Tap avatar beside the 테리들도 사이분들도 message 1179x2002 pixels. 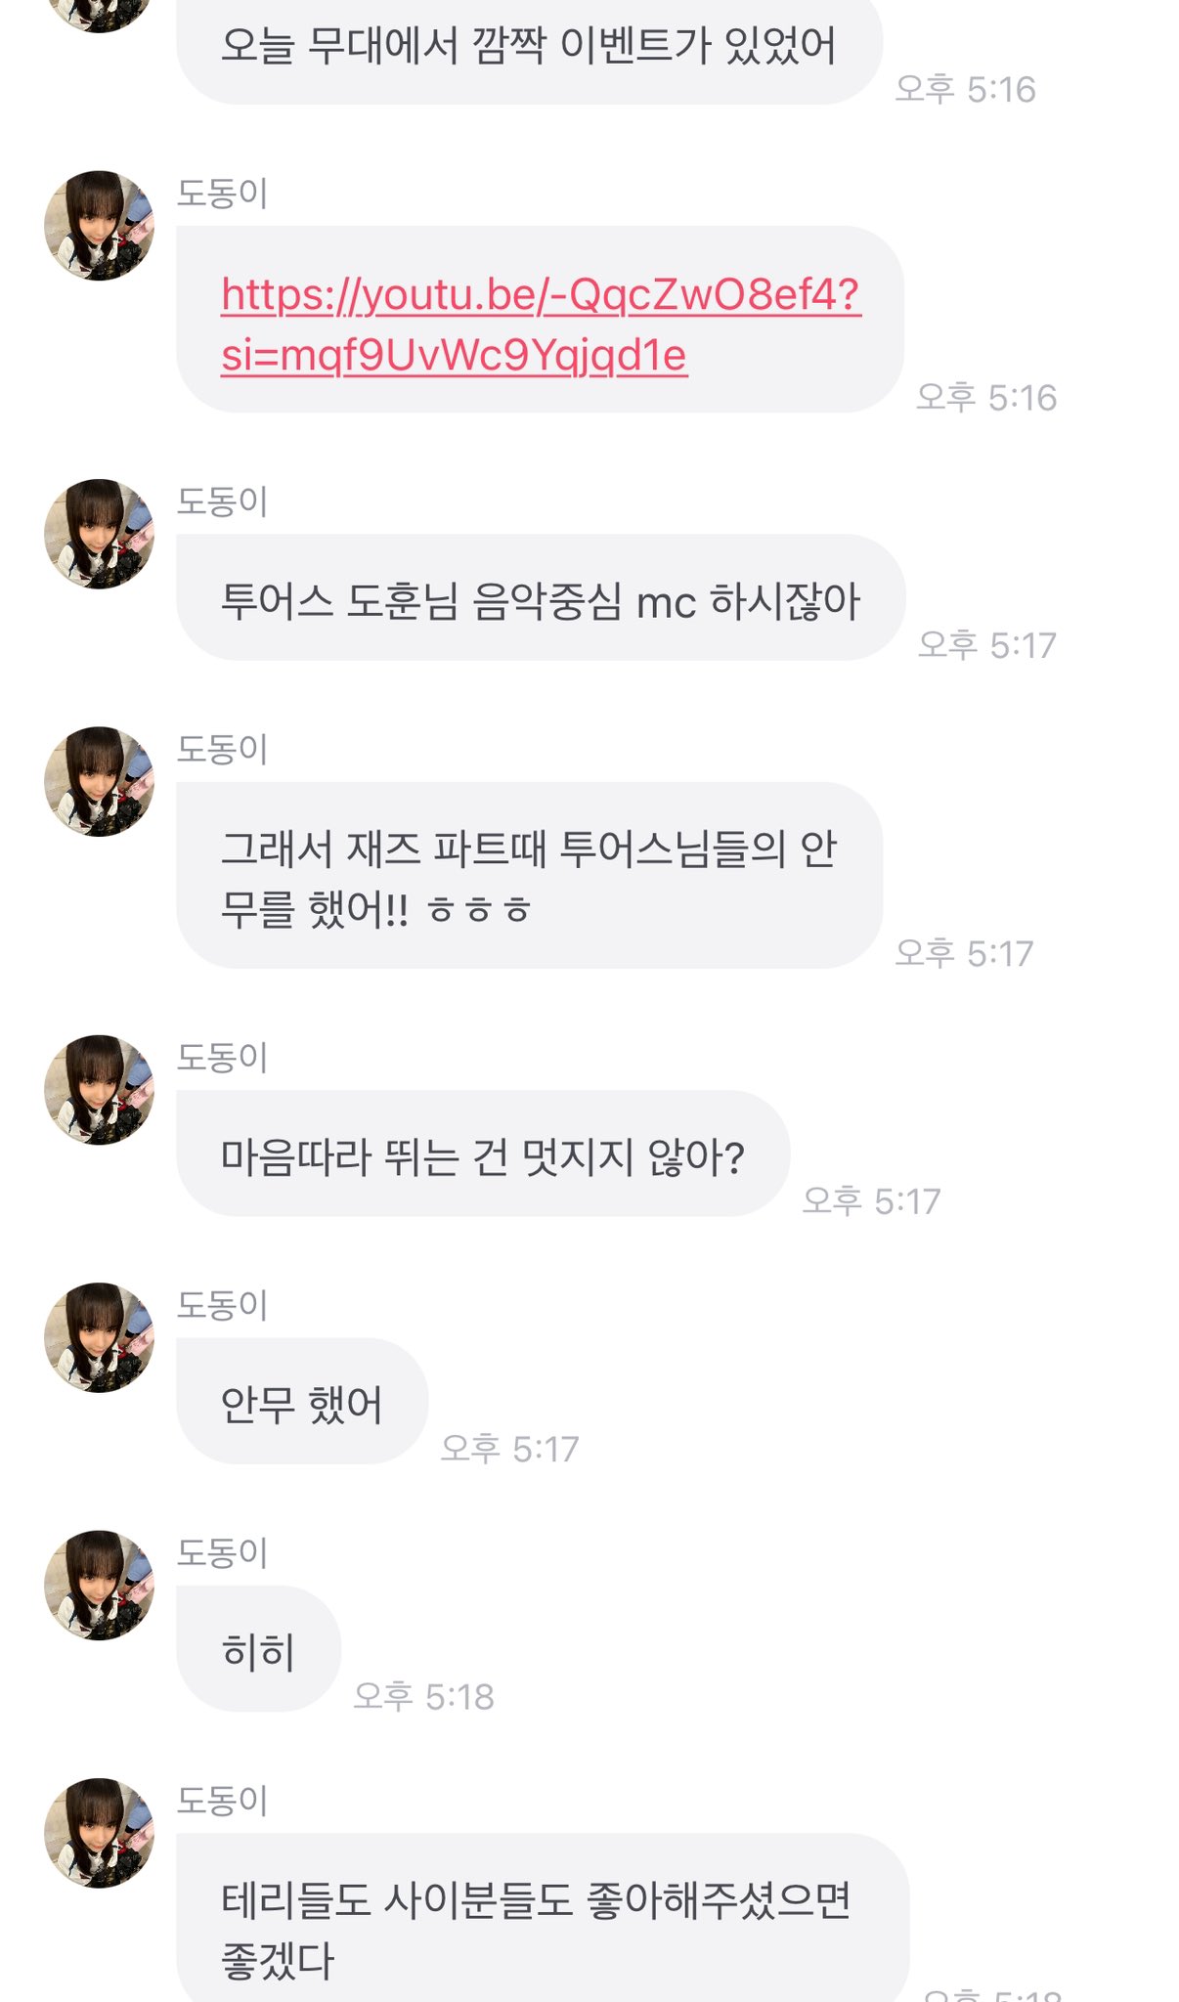[100, 1833]
